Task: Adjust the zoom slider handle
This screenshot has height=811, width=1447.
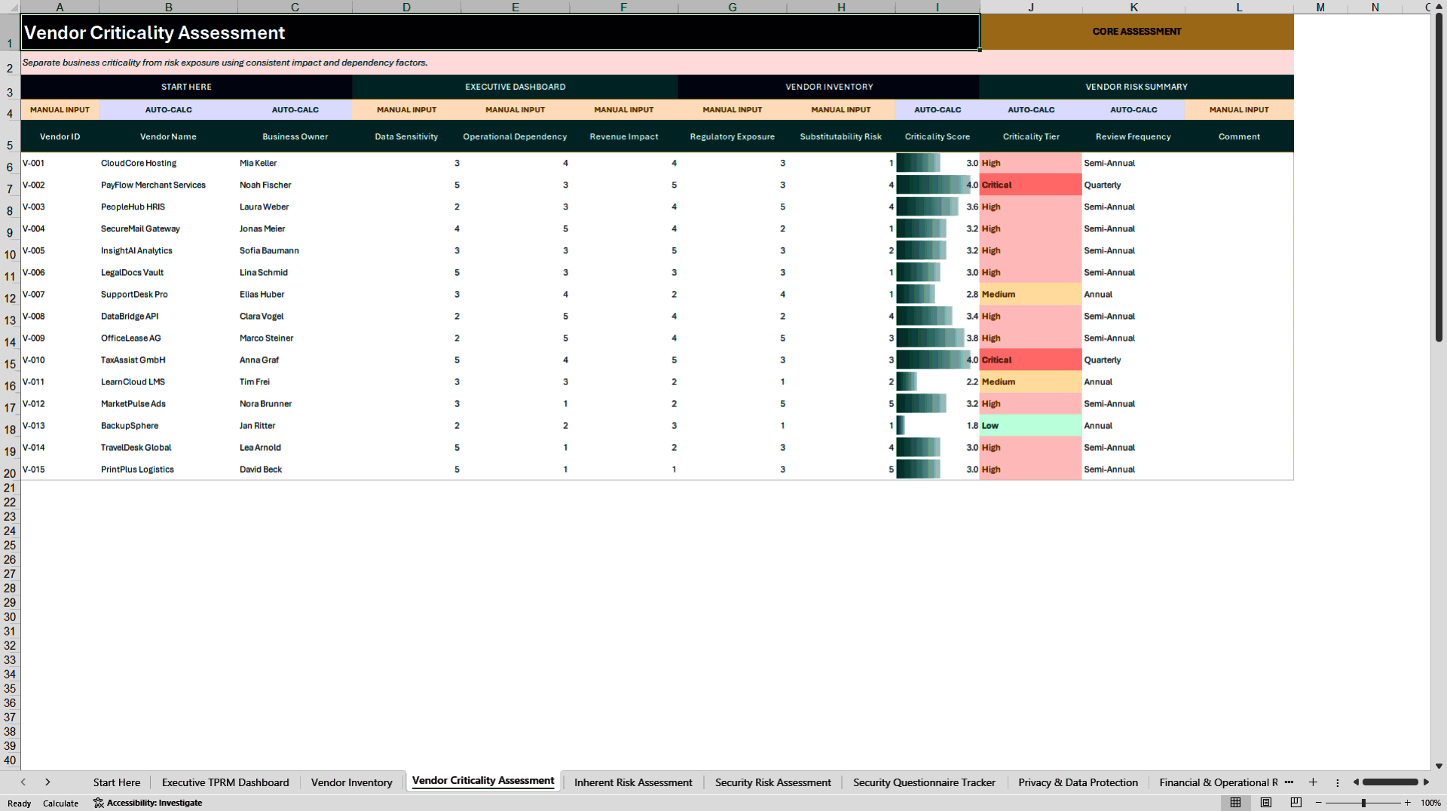Action: coord(1363,803)
